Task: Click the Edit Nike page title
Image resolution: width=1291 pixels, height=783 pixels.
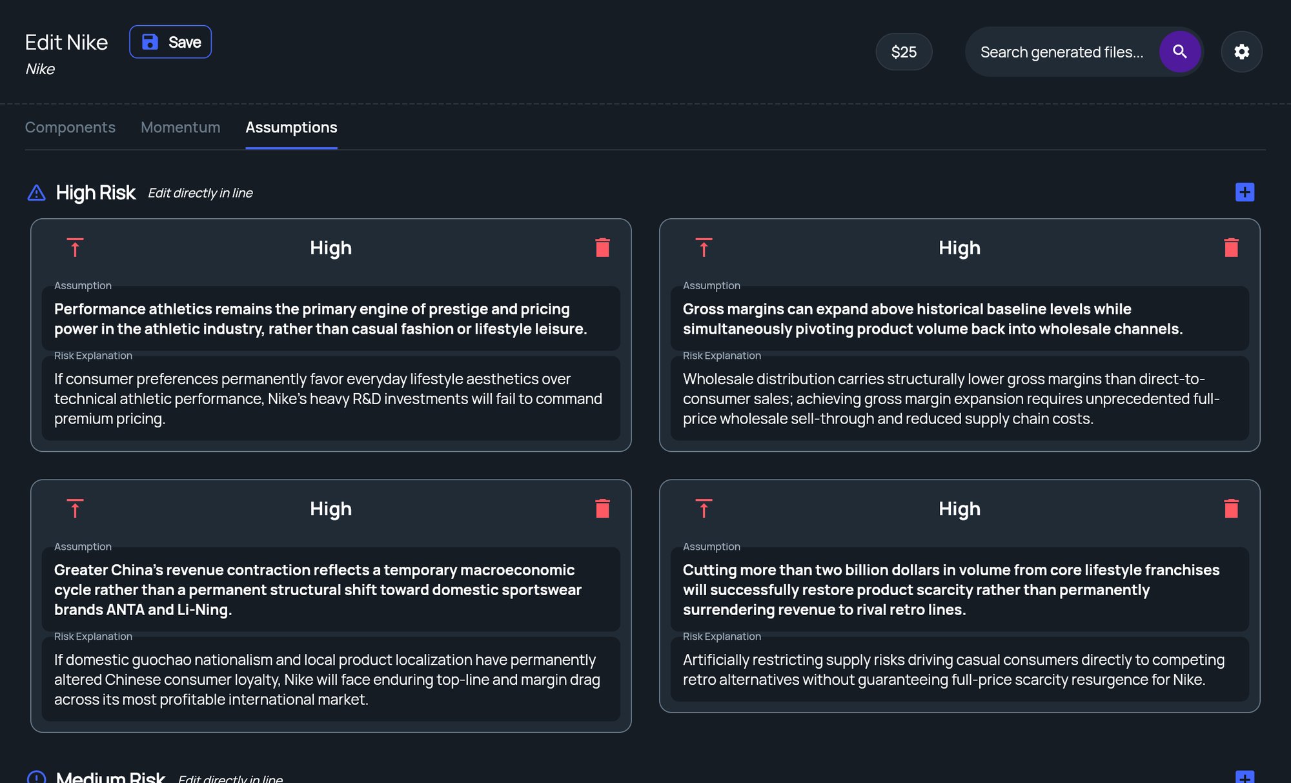Action: point(66,43)
